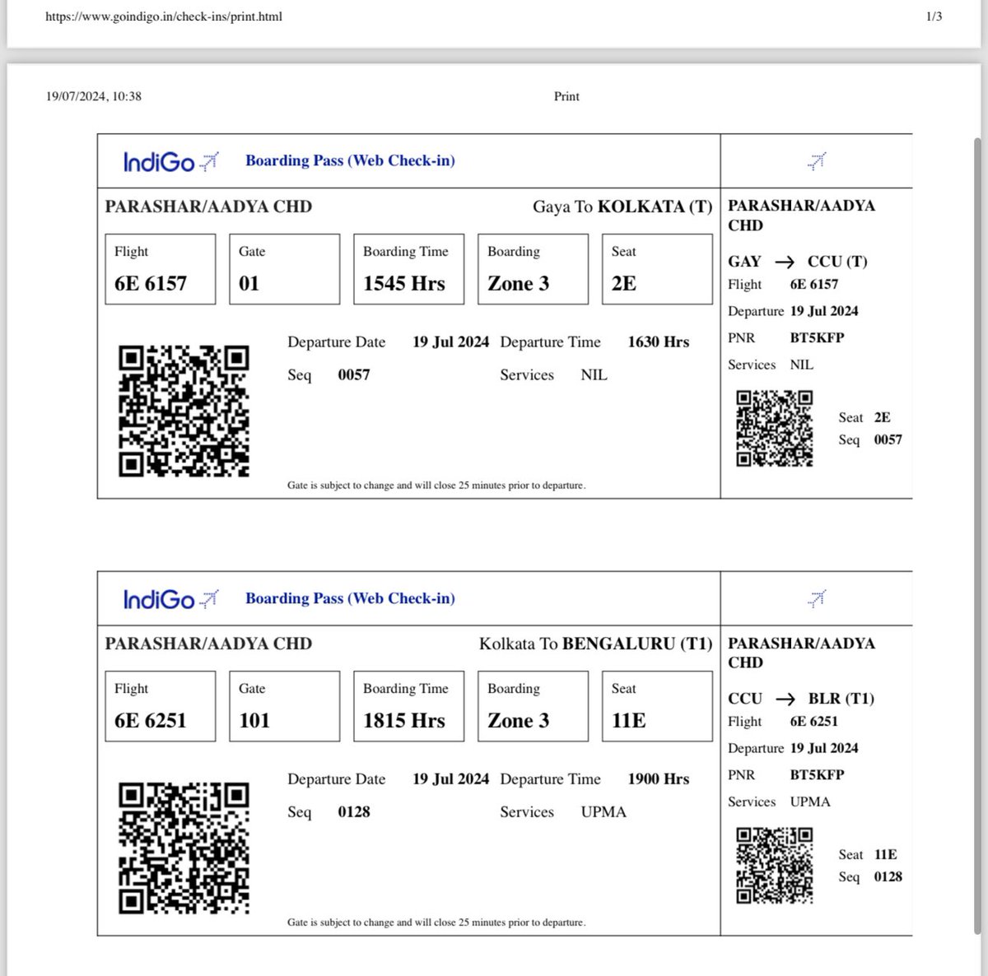The image size is (988, 976).
Task: Click passenger name on Gaya pass main section
Action: coord(208,207)
